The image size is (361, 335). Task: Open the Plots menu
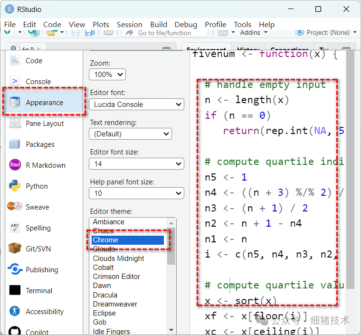tap(101, 24)
